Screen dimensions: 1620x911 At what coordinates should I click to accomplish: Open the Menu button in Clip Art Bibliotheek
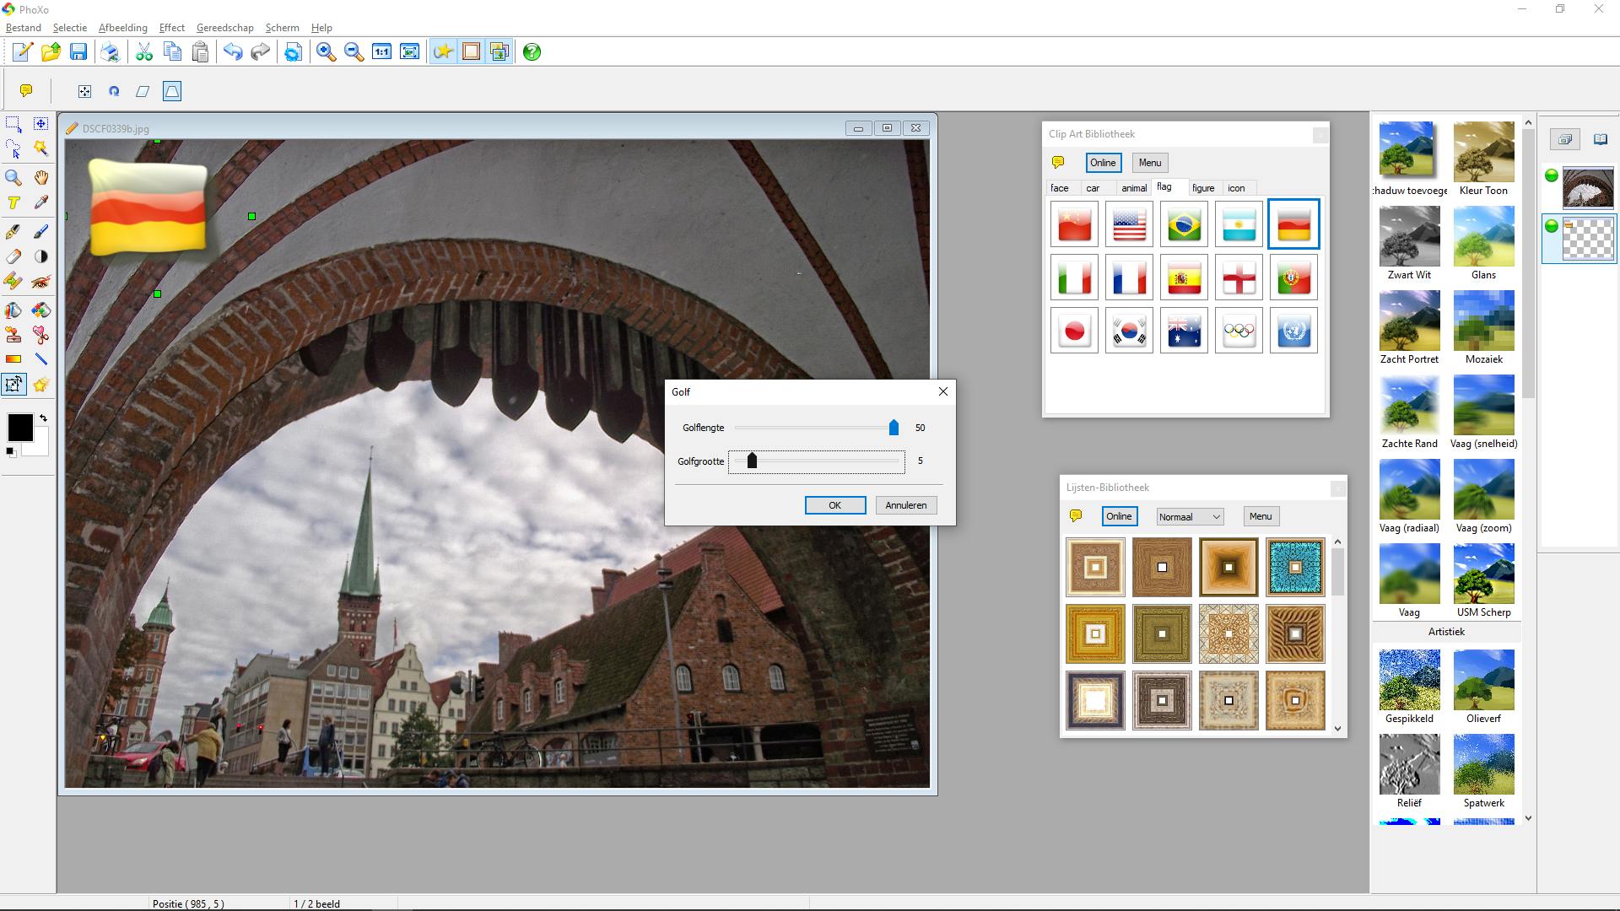[1149, 163]
